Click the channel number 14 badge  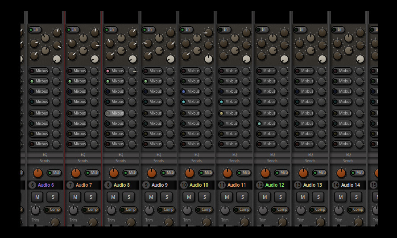[336, 185]
